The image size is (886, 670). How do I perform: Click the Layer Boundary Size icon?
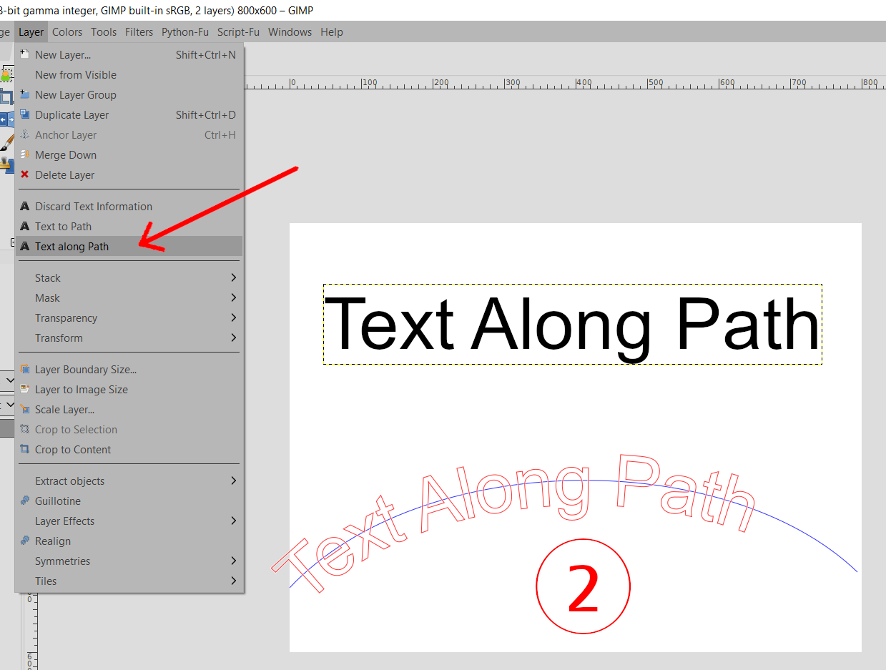pyautogui.click(x=25, y=369)
